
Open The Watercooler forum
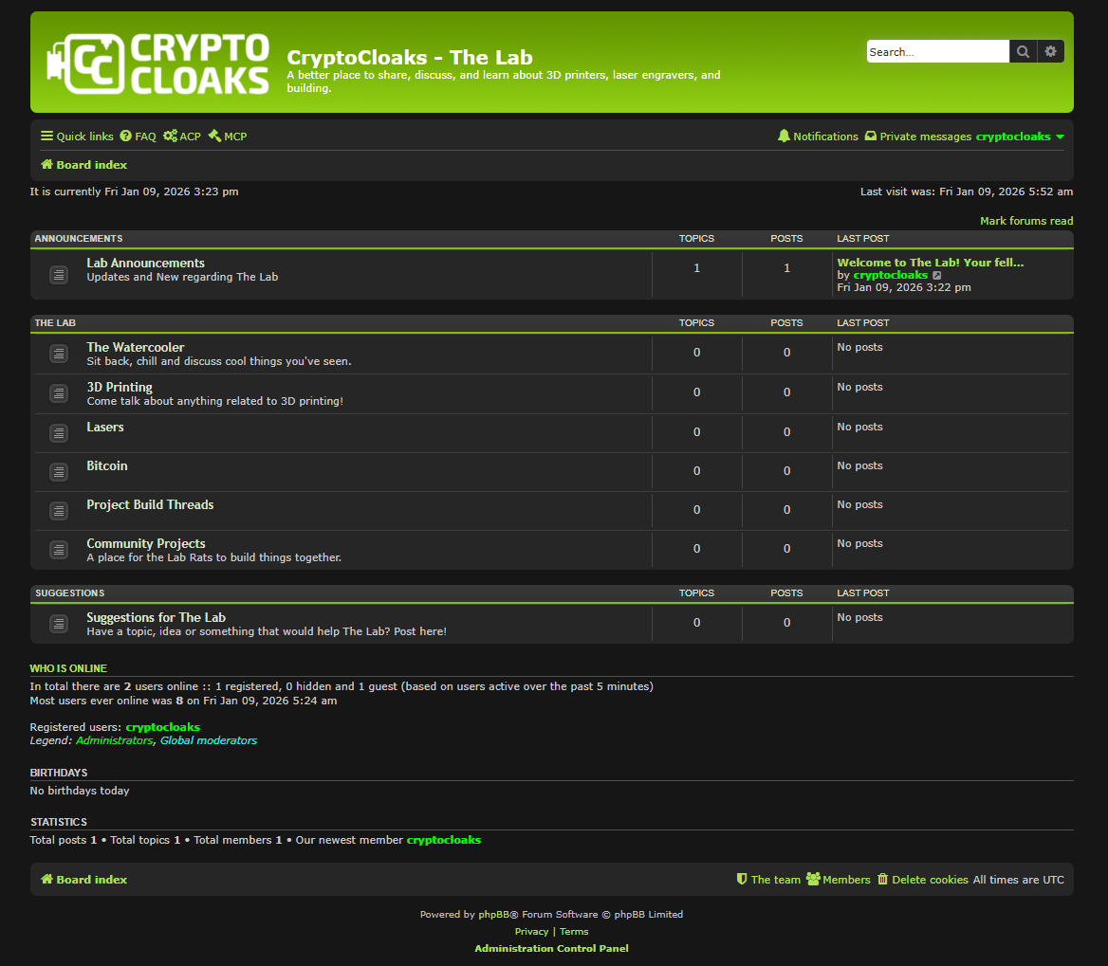click(x=135, y=347)
